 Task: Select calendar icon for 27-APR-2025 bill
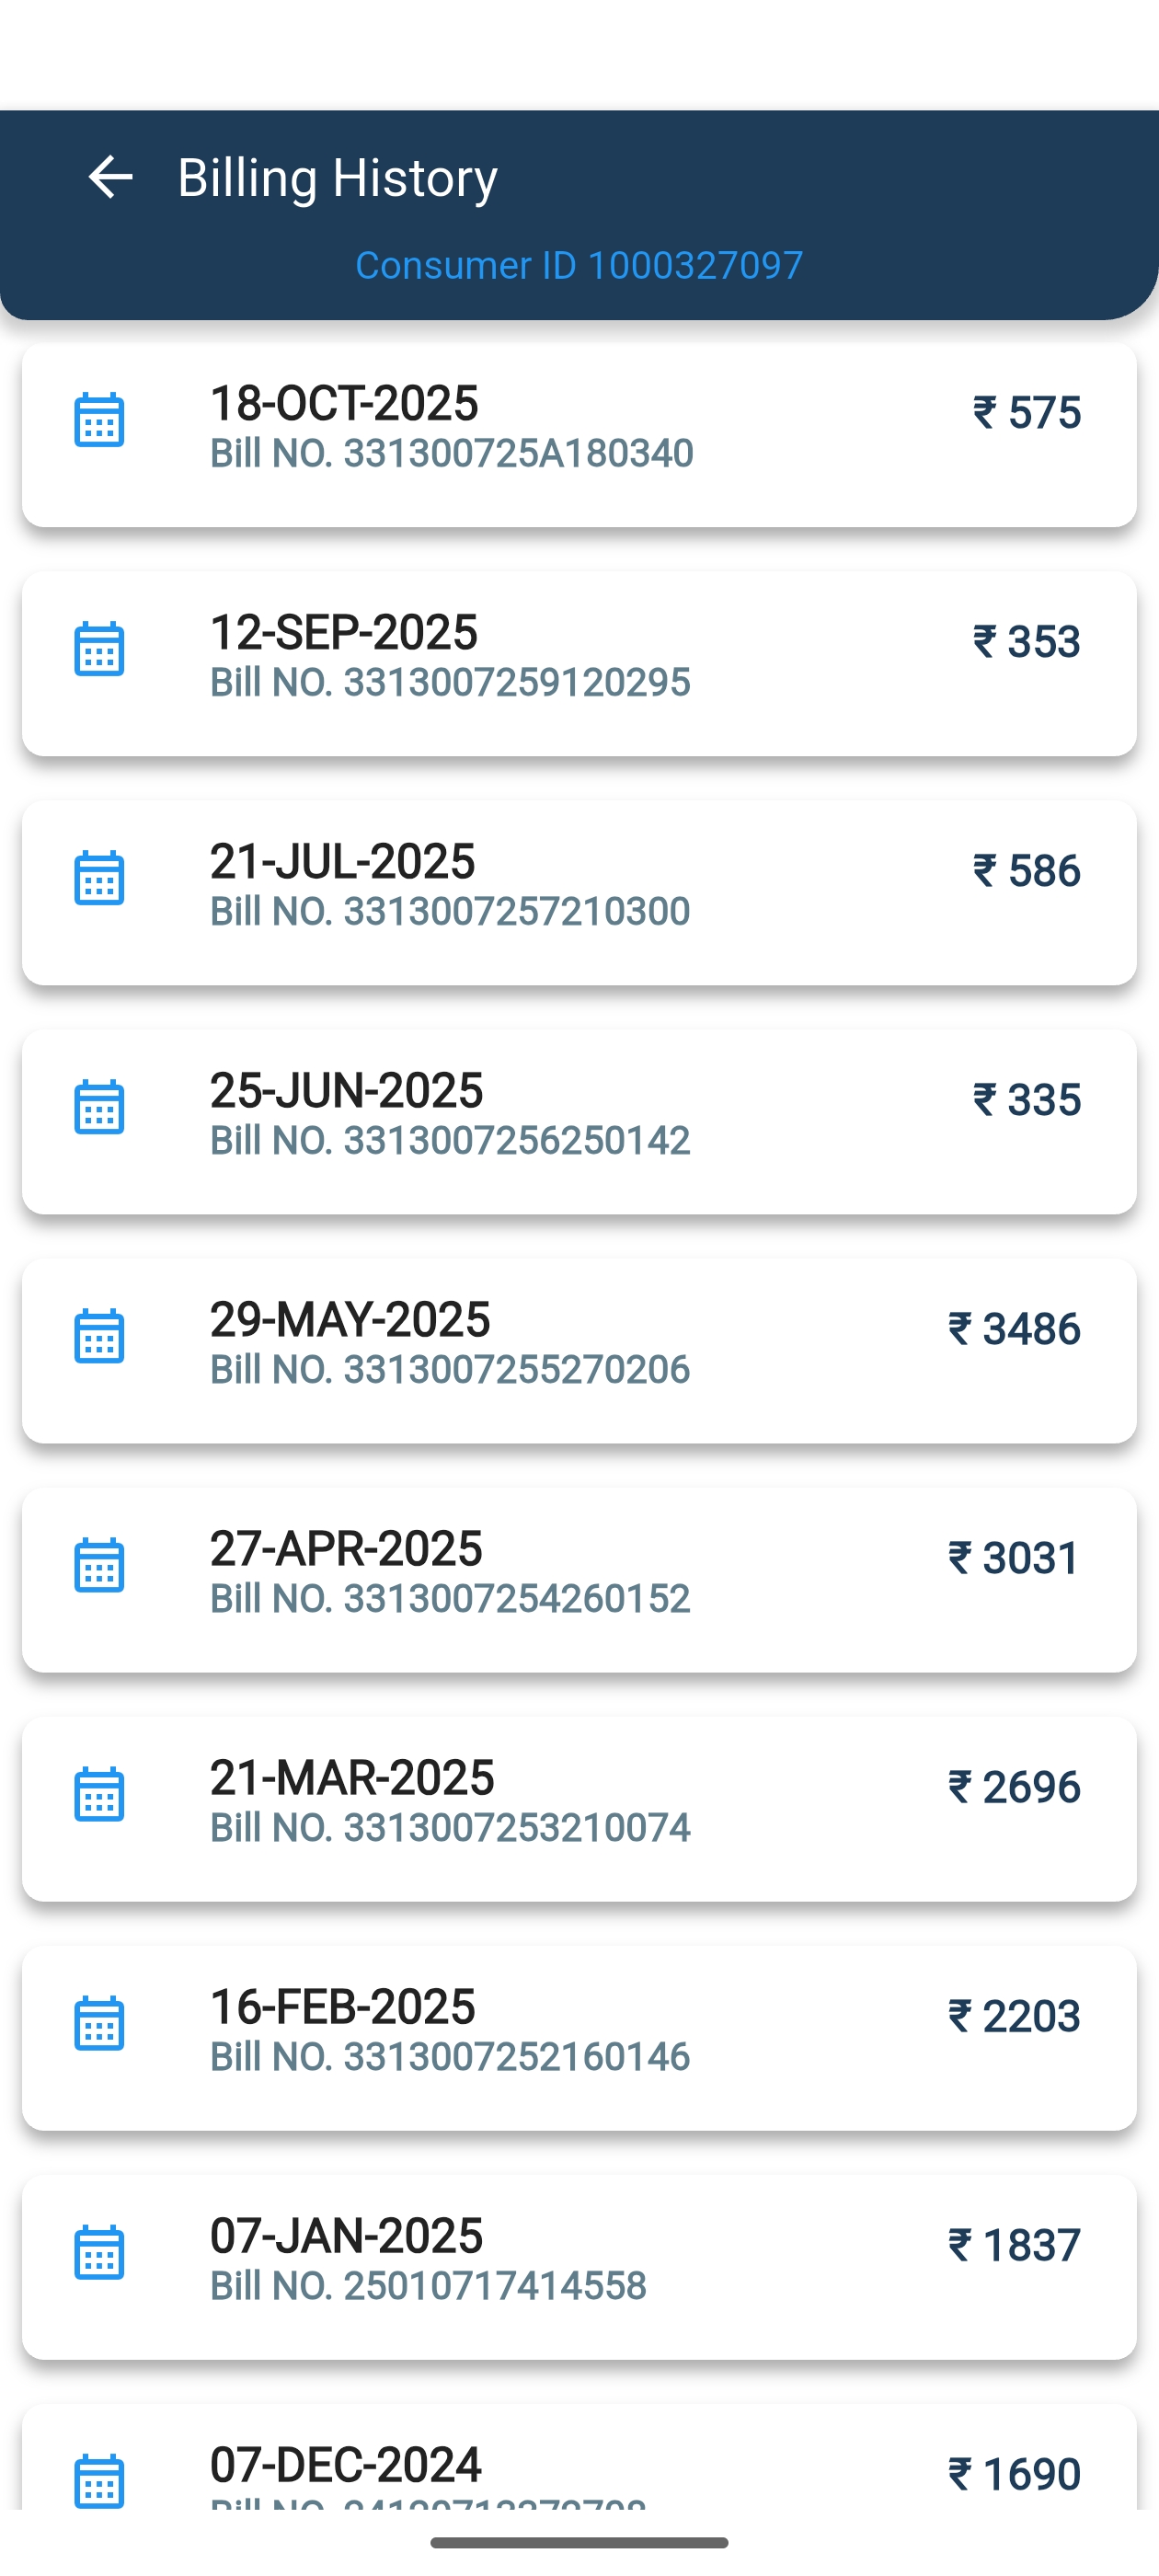pyautogui.click(x=99, y=1565)
